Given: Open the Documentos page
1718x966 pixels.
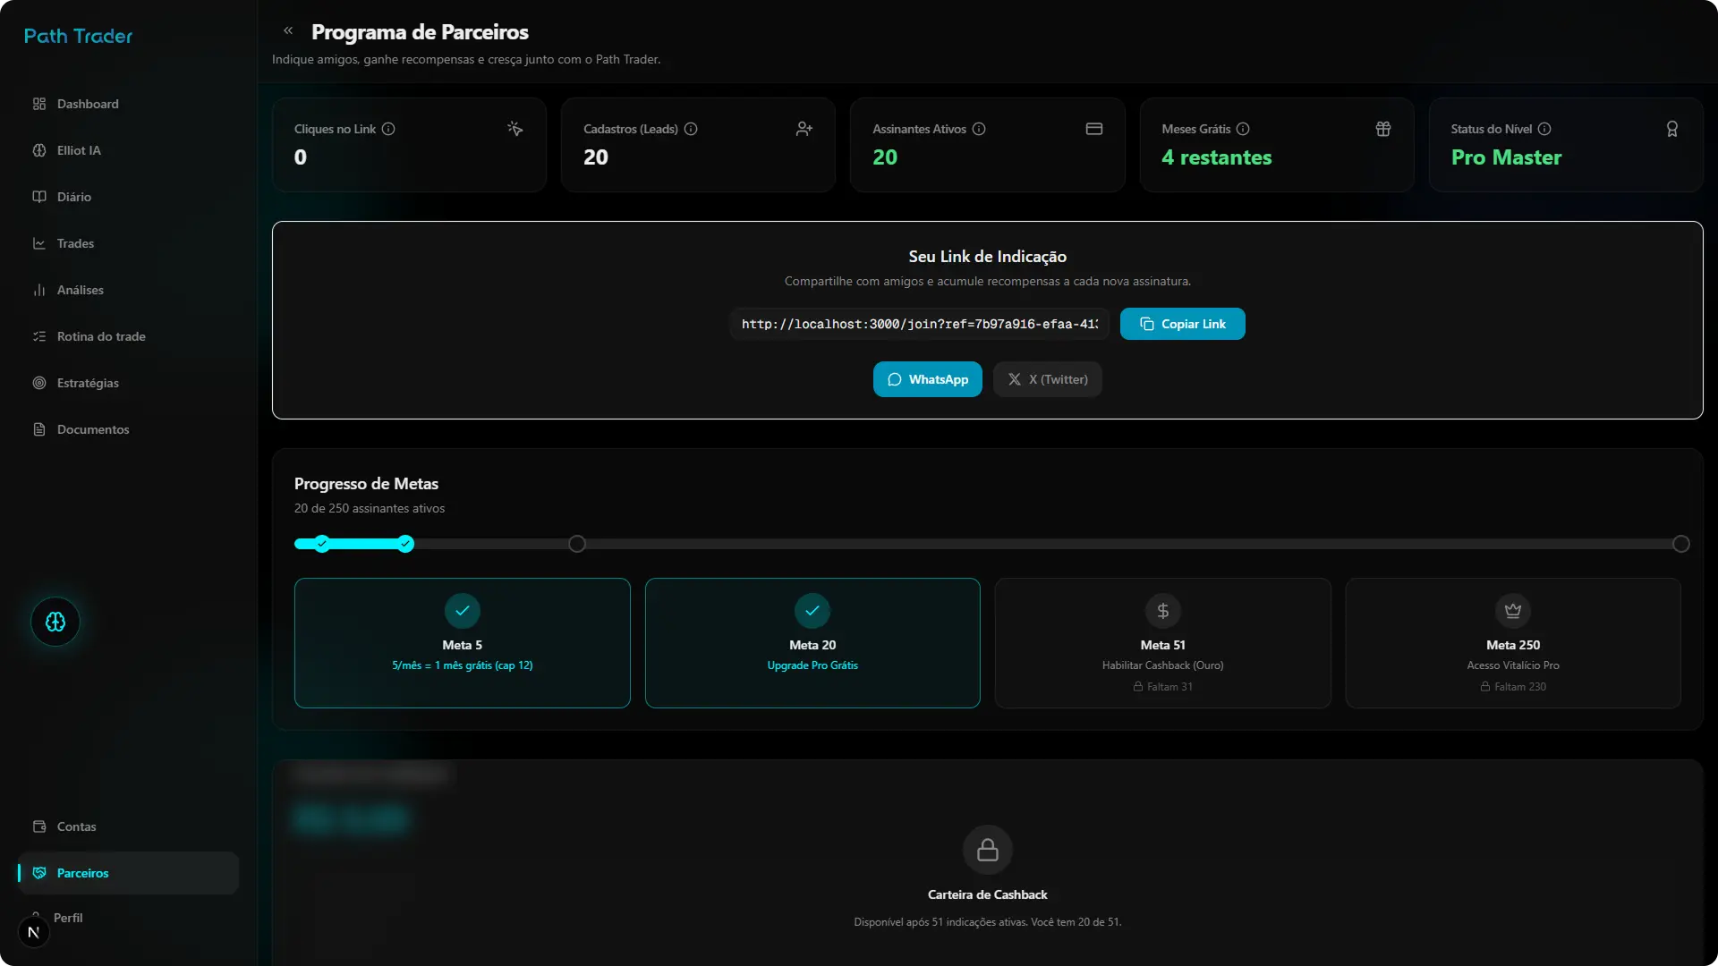Looking at the screenshot, I should click(x=92, y=428).
